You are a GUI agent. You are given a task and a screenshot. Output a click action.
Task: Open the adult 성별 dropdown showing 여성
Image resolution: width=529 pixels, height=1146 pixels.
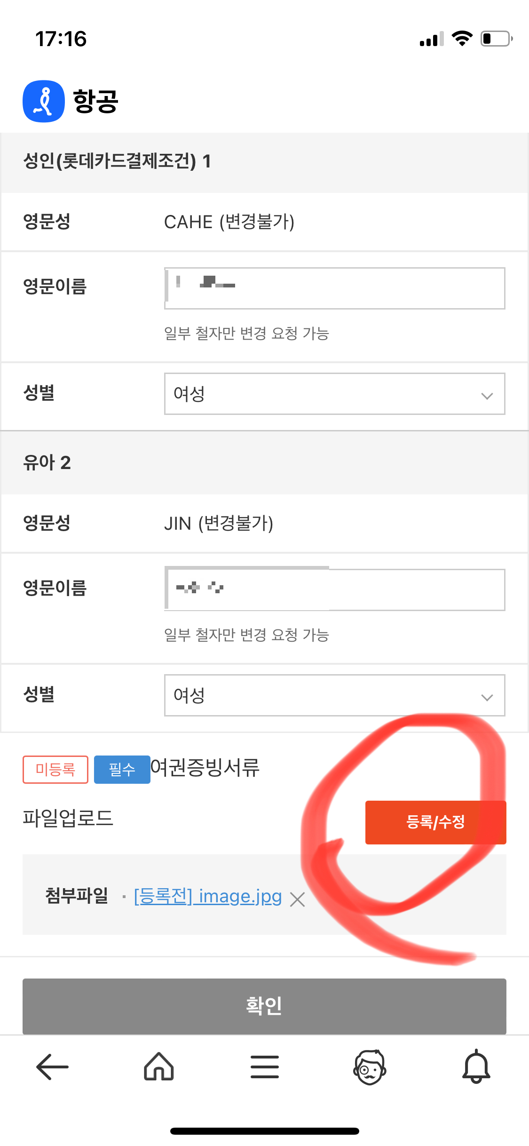point(334,394)
